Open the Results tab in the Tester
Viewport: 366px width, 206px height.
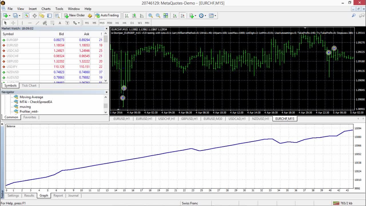pos(29,195)
